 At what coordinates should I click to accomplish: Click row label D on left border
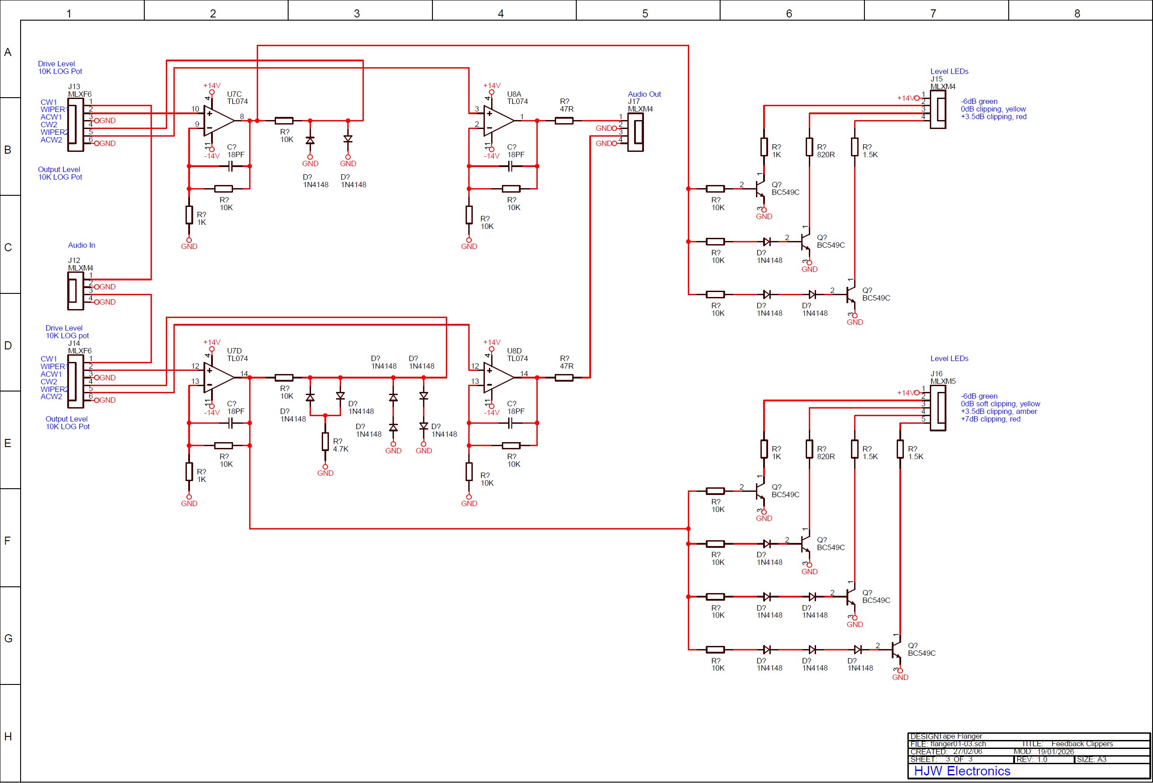point(8,346)
